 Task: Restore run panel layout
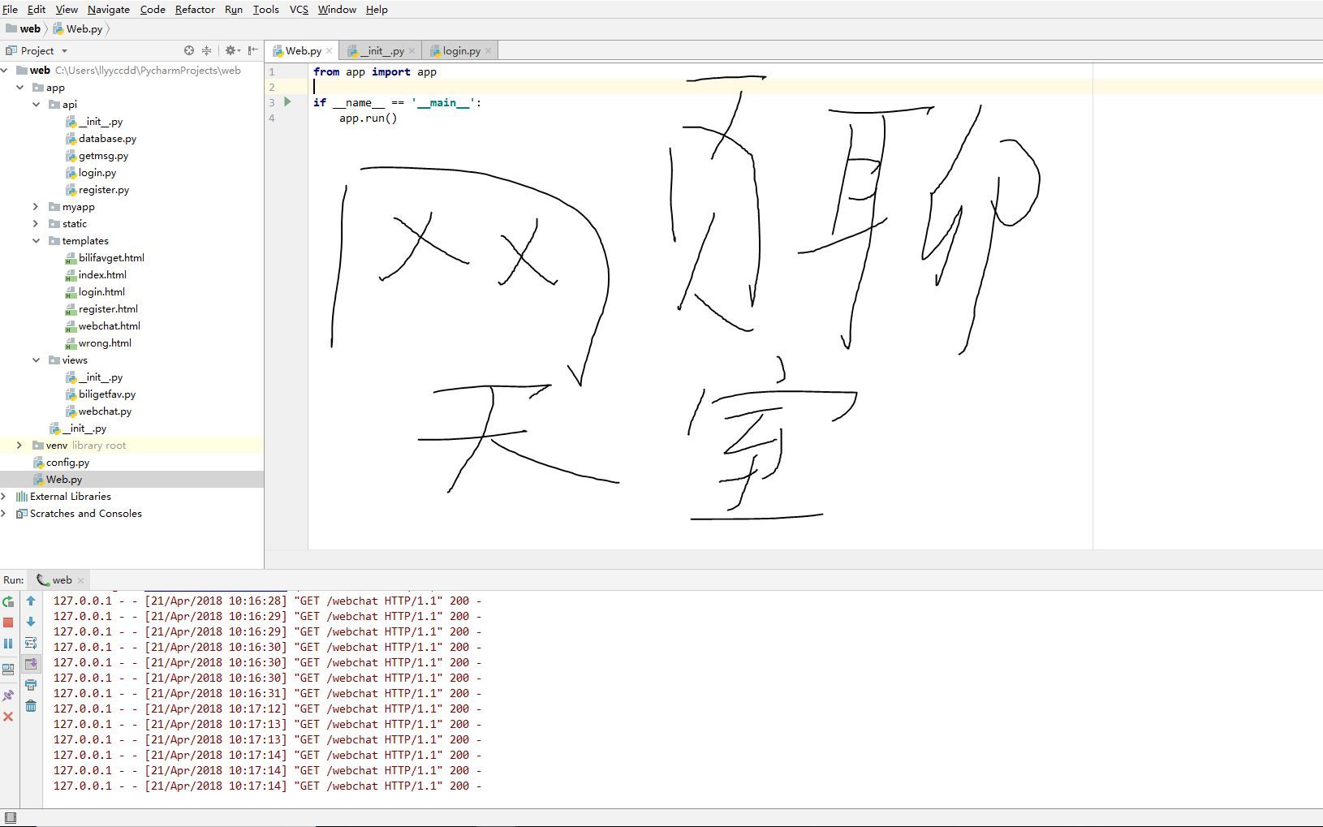pyautogui.click(x=8, y=670)
